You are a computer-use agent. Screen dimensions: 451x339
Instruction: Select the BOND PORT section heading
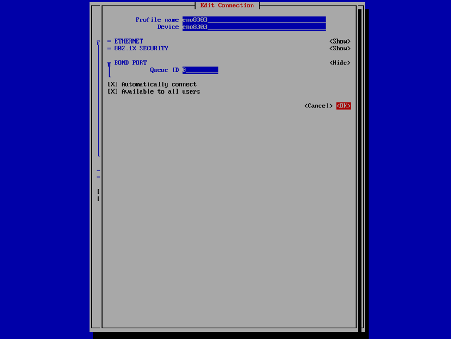(x=130, y=63)
